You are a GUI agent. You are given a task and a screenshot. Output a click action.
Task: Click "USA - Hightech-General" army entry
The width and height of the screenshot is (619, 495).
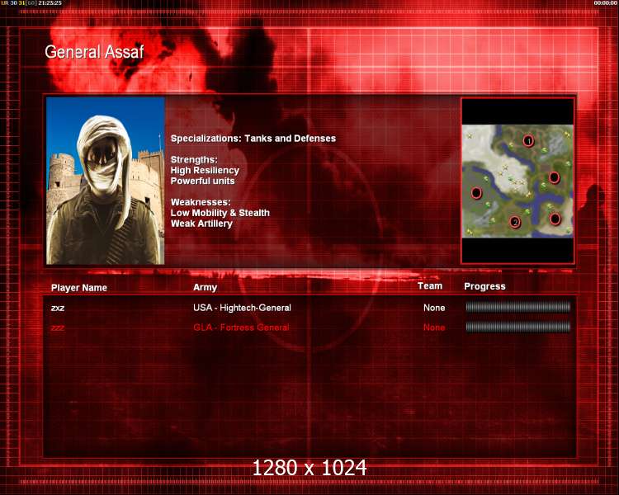tap(242, 308)
